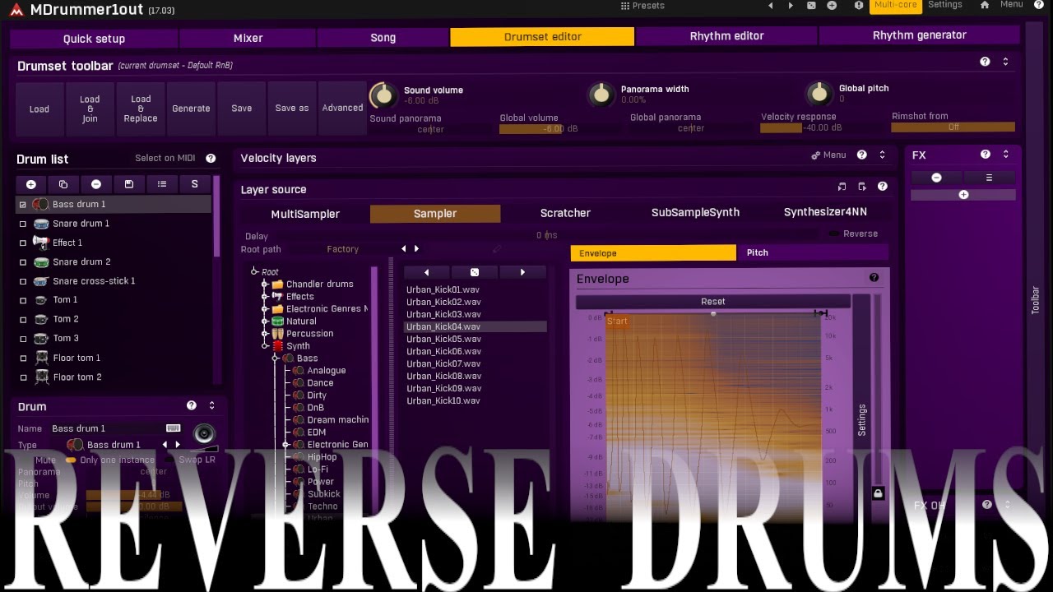Switch to the Rhythm generator tab
Image resolution: width=1053 pixels, height=592 pixels.
click(919, 35)
